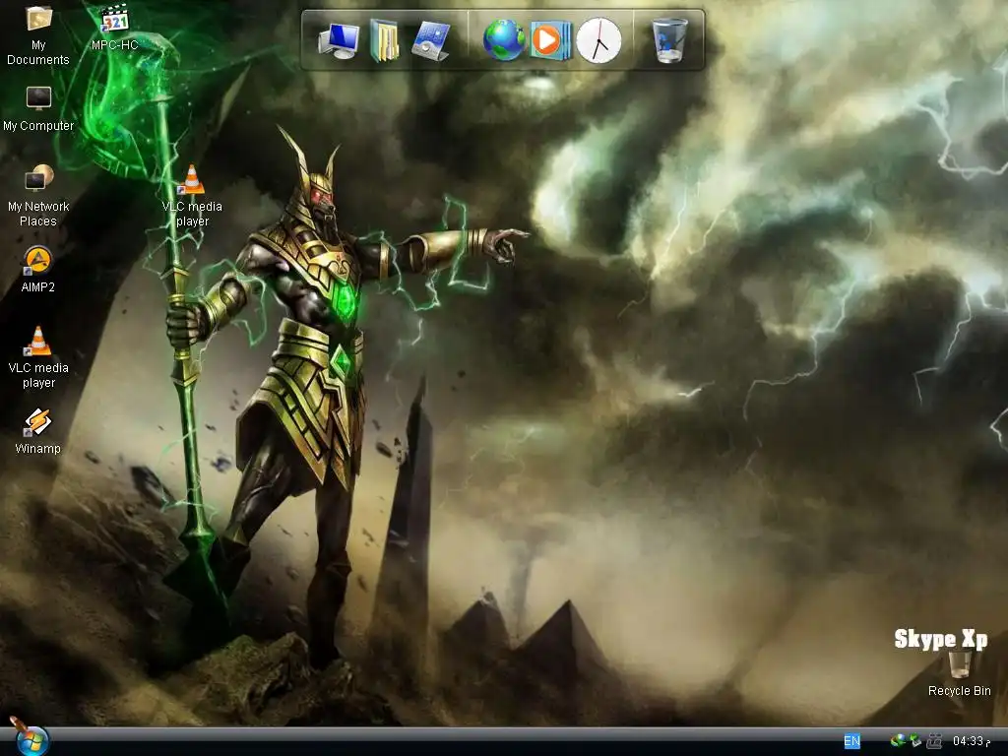
Task: Click the grey network tray icon beside the clock
Action: coord(935,741)
